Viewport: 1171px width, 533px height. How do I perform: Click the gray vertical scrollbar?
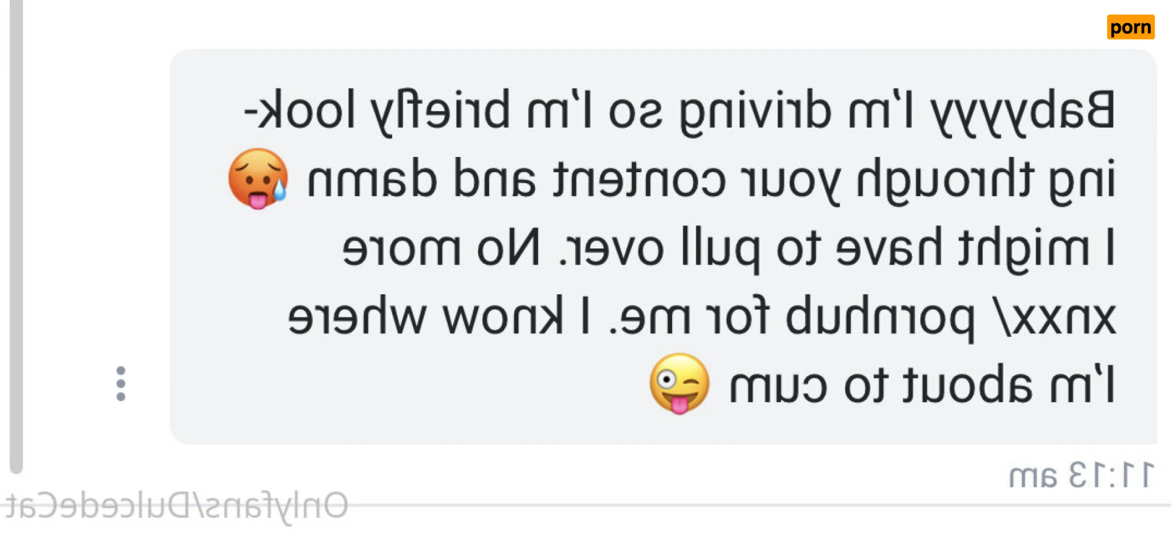coord(16,237)
